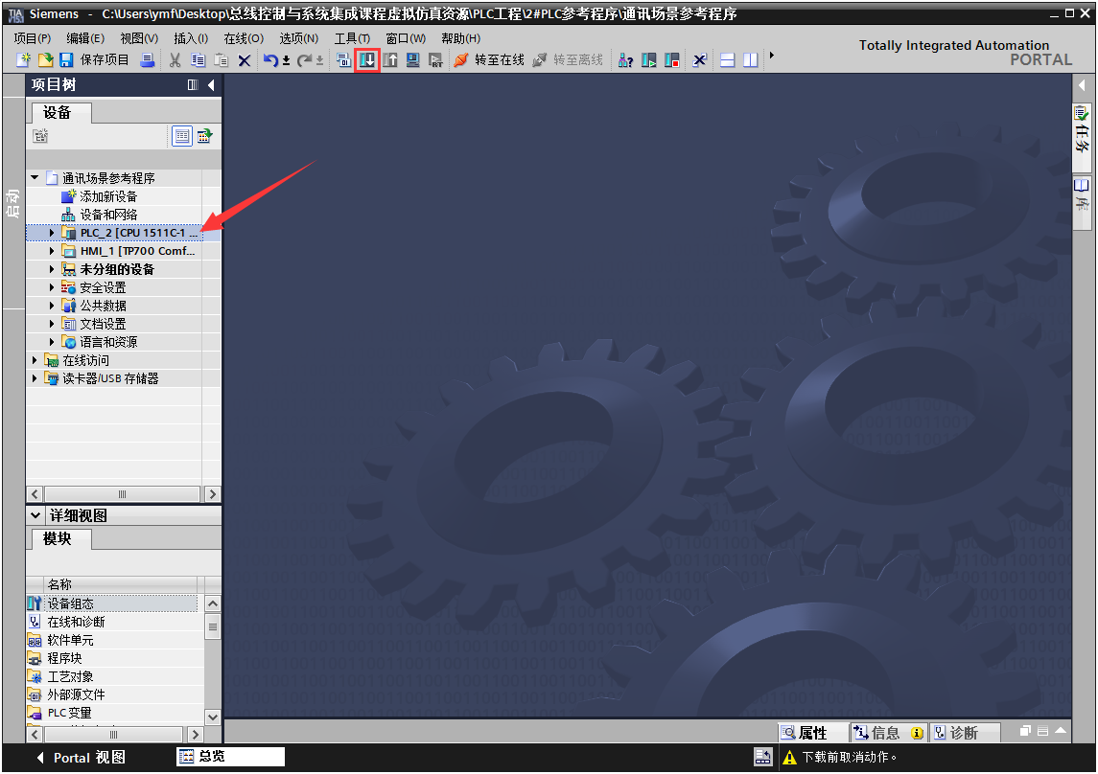Save the project via 保存项目

95,60
